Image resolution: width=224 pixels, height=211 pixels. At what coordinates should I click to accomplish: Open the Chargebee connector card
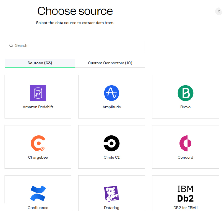(38, 147)
